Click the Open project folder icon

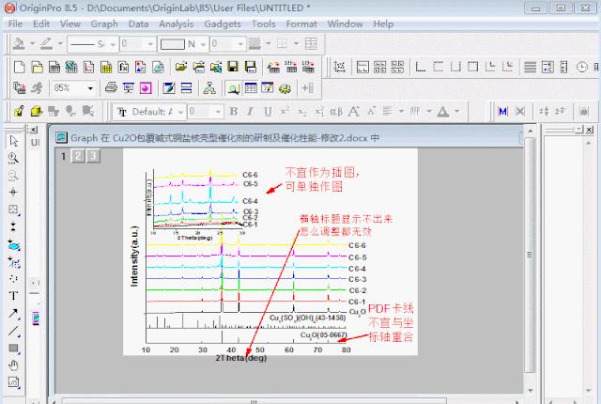[181, 67]
